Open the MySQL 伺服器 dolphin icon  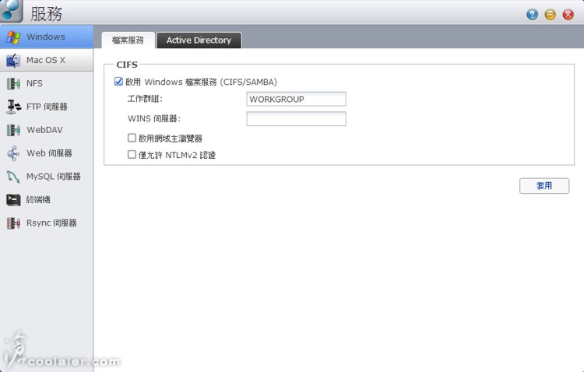[x=13, y=177]
